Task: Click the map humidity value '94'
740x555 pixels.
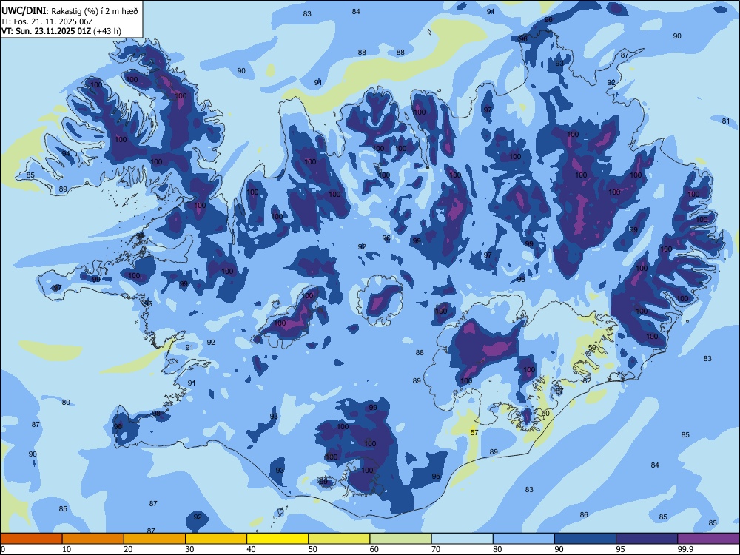Action: [x=66, y=153]
